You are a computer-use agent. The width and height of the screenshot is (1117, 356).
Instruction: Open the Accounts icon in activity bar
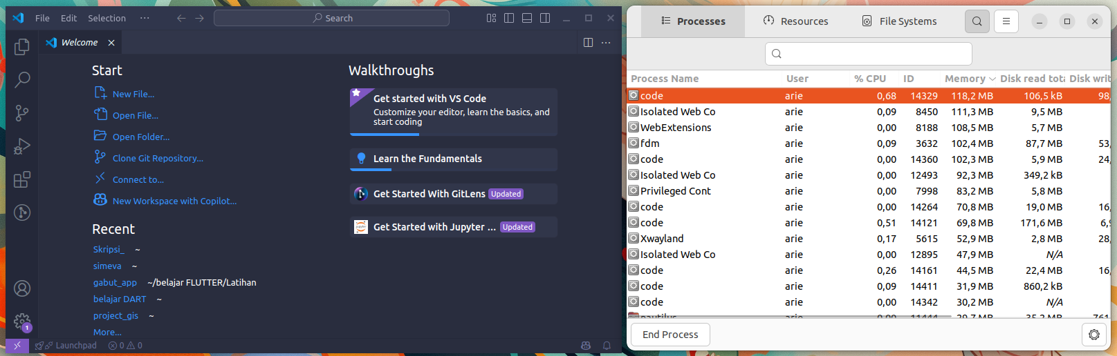tap(22, 288)
